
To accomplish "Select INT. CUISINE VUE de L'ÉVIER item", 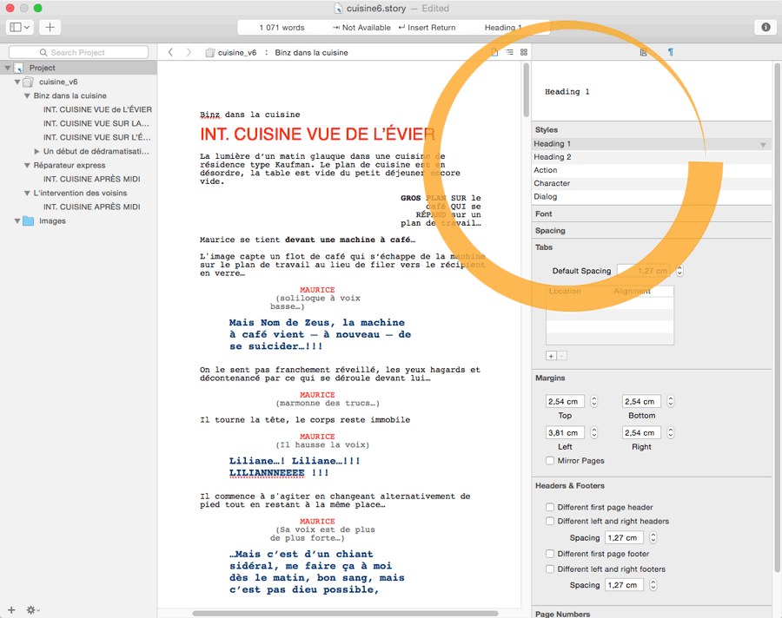I will coord(97,109).
